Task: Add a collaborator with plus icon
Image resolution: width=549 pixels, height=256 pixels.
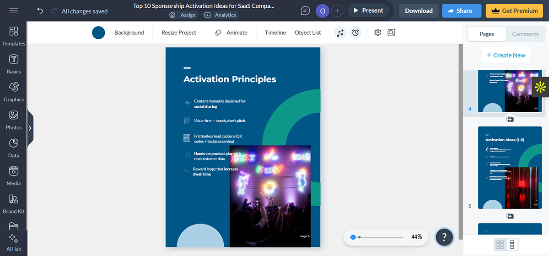Action: (337, 10)
